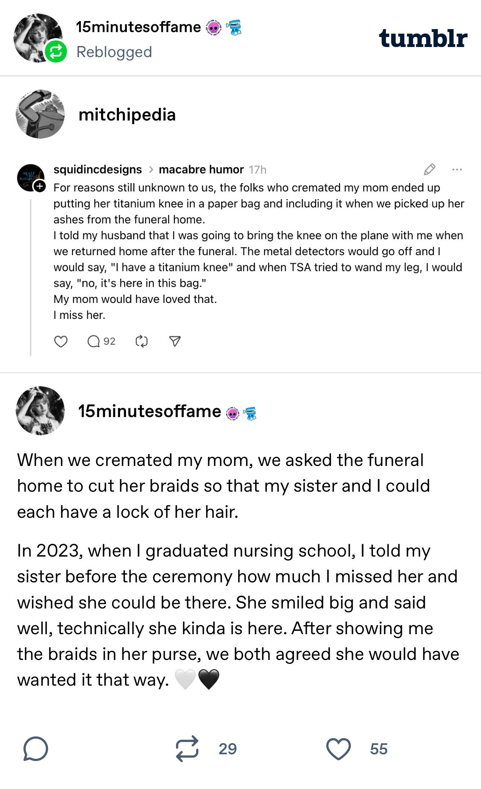The width and height of the screenshot is (481, 789).
Task: Click the mitchipedia avatar thumbnail
Action: tap(40, 114)
